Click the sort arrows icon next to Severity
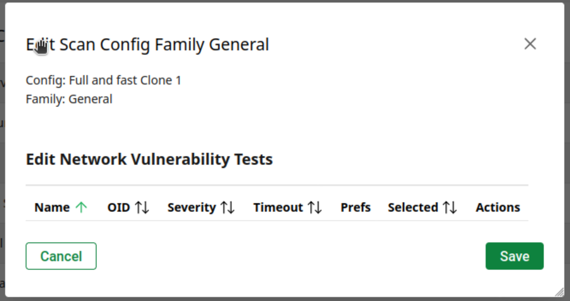The width and height of the screenshot is (570, 301). click(x=228, y=208)
